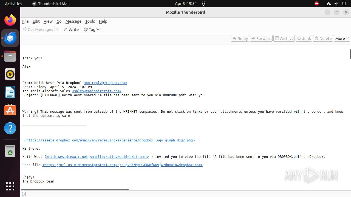Click Get Messages toolbar button
The width and height of the screenshot is (351, 197).
(x=38, y=29)
